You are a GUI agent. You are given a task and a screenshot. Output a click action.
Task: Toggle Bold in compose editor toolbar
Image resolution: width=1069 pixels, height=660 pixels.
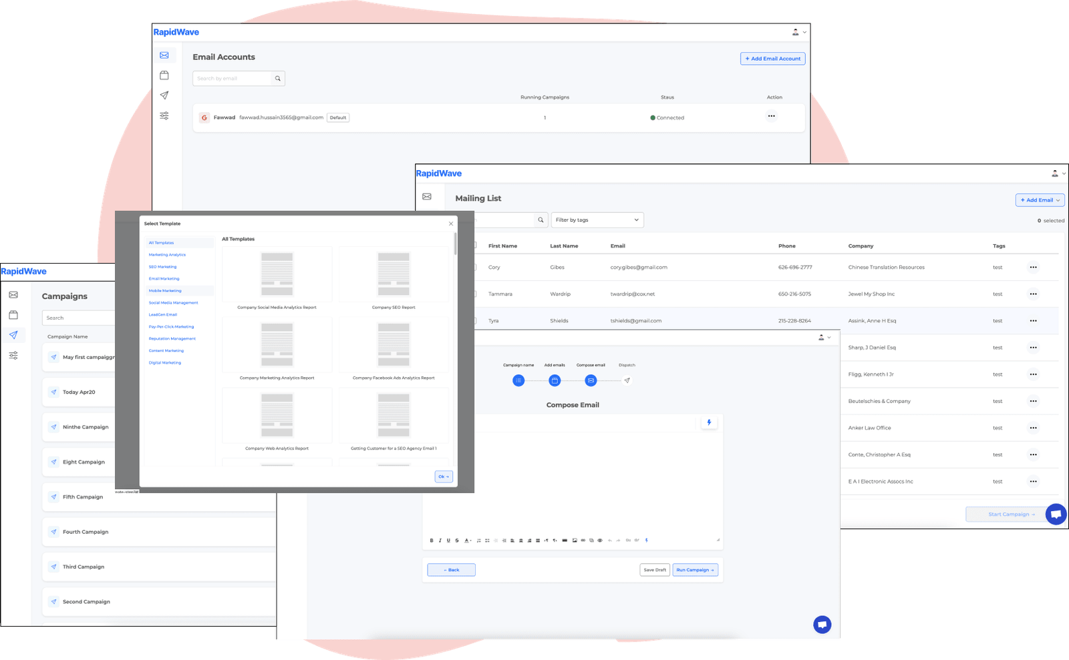(432, 541)
